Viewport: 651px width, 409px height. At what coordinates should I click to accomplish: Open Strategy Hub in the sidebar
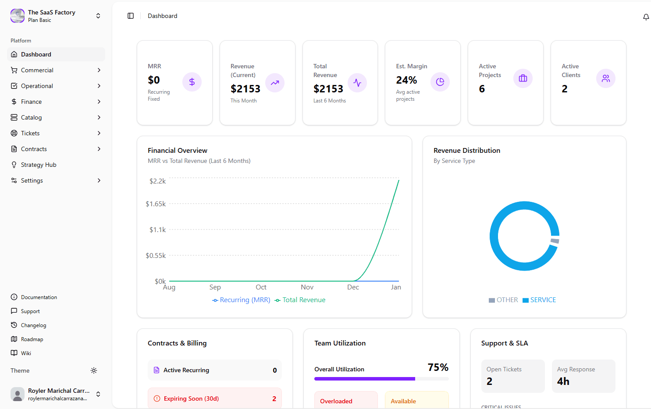(x=39, y=165)
